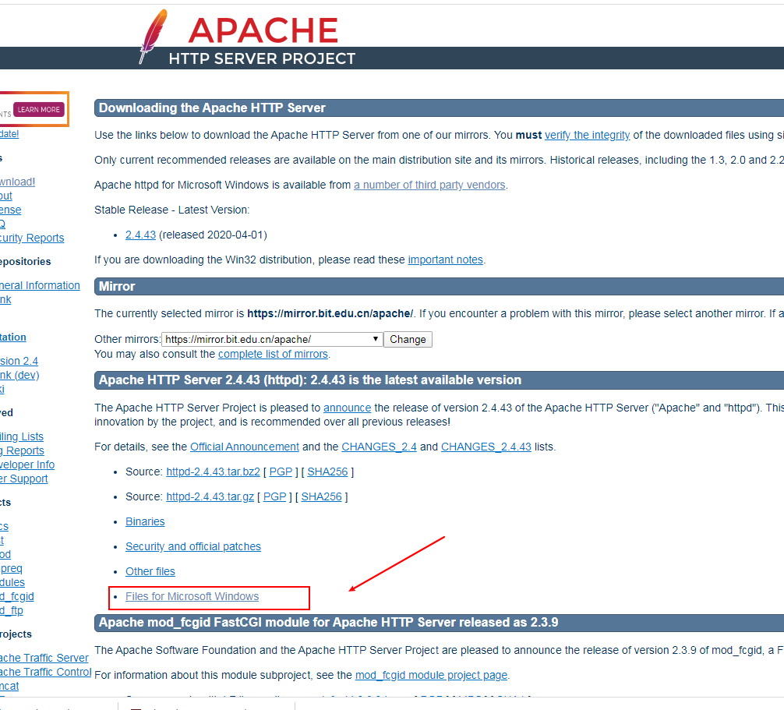Image resolution: width=784 pixels, height=710 pixels.
Task: Click 'Downloading the Apache HTTP Server' heading
Action: pyautogui.click(x=212, y=108)
